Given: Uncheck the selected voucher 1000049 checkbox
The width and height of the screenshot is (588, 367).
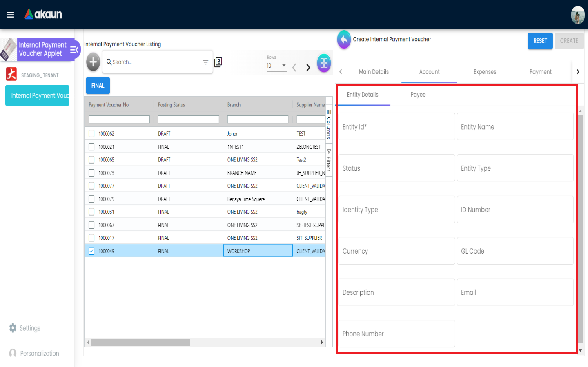Looking at the screenshot, I should point(91,251).
